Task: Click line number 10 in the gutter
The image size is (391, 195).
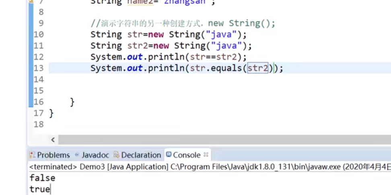Action: coord(39,35)
